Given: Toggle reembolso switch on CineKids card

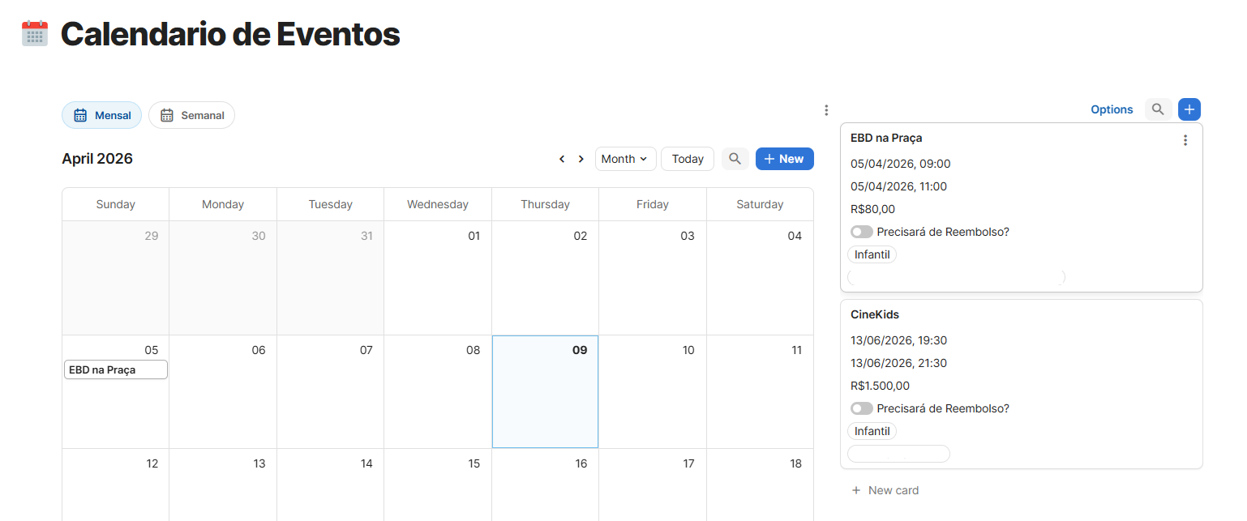Looking at the screenshot, I should (x=861, y=408).
